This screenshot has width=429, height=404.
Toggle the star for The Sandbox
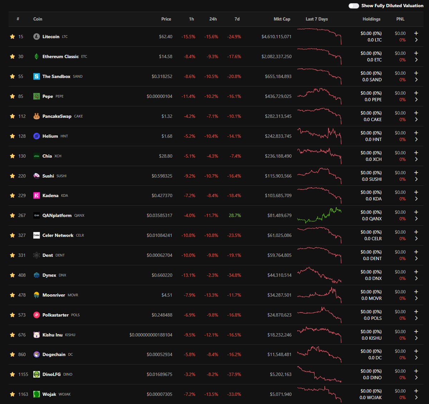13,76
